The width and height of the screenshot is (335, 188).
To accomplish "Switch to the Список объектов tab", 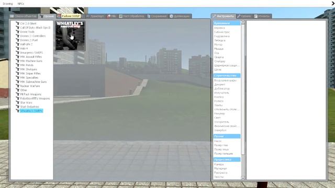I will coord(24,16).
